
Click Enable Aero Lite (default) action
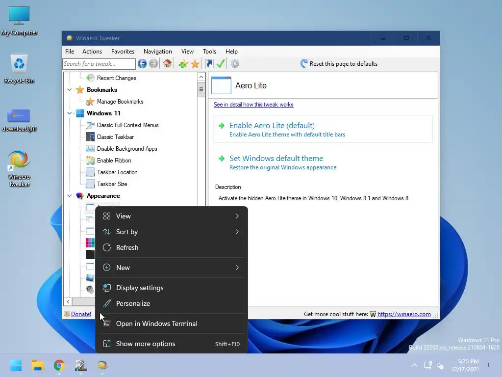coord(323,129)
